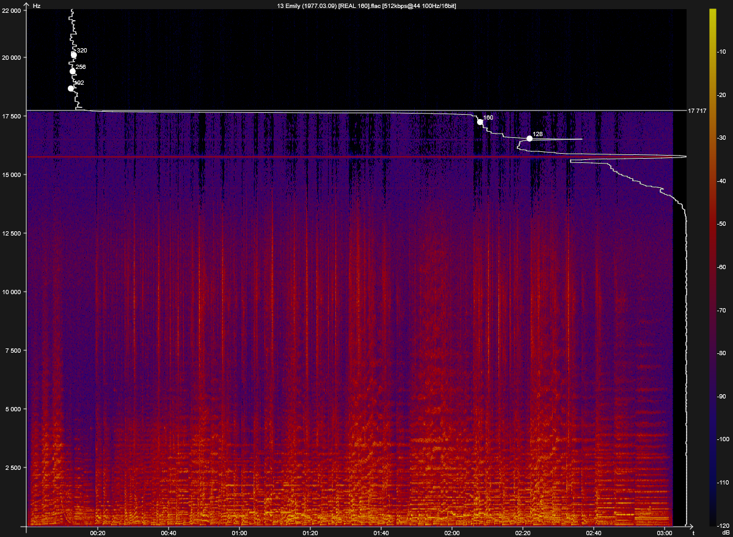Click the '-80' dB scale label
This screenshot has width=733, height=537.
[721, 353]
